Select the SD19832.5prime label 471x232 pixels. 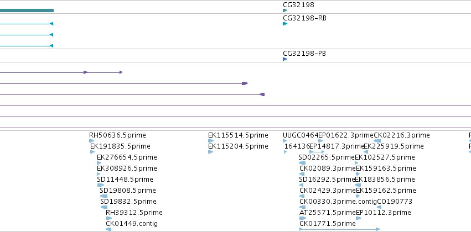pyautogui.click(x=128, y=202)
